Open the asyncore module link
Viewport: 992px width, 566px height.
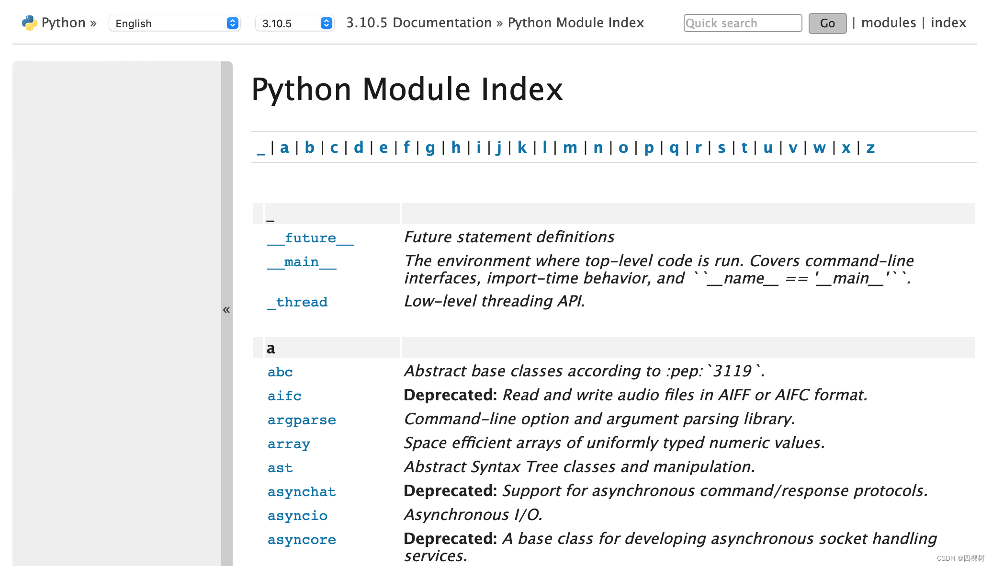coord(302,540)
